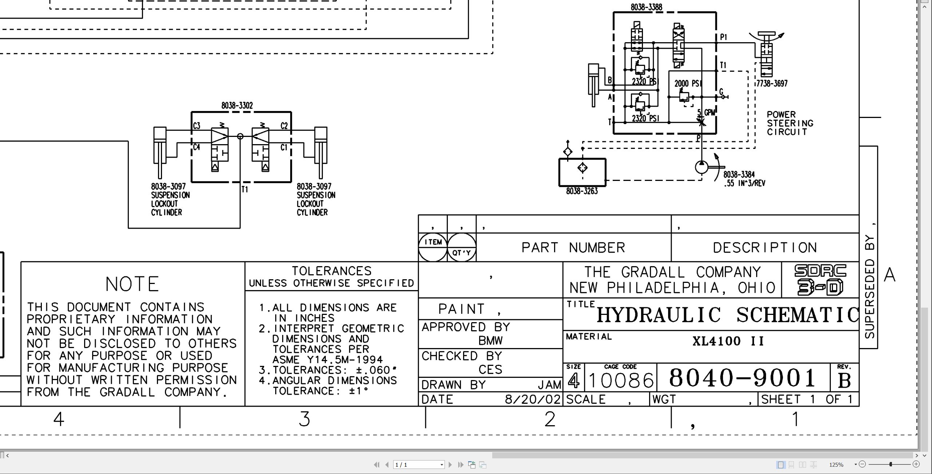This screenshot has height=474, width=932.
Task: Click manifold label 8038-3388
Action: (647, 7)
